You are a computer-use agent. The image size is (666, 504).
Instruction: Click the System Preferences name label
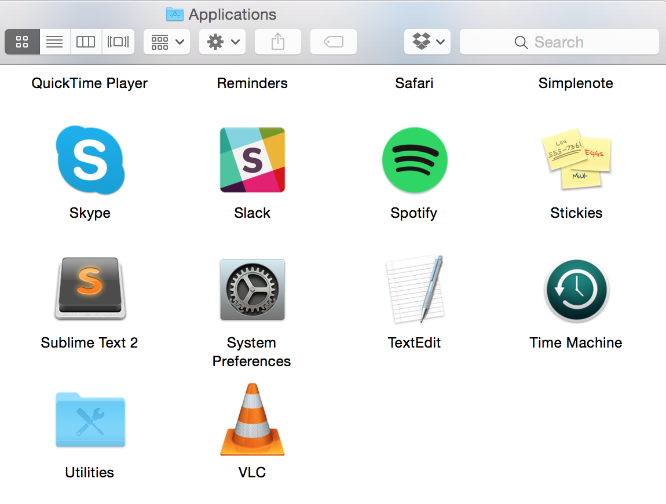(251, 352)
